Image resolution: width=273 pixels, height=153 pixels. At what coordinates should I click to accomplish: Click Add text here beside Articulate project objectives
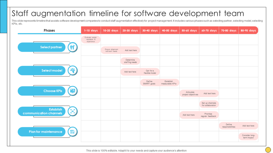210,93
